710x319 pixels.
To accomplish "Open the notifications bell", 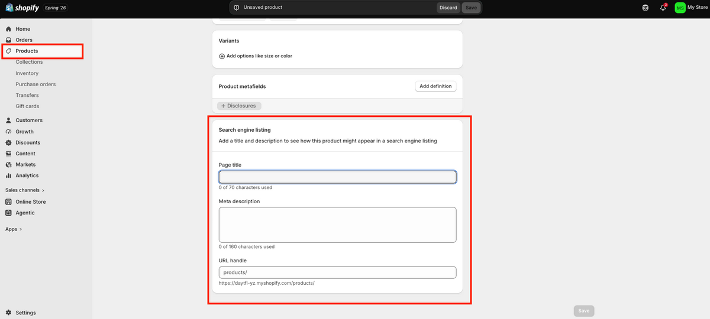I will (x=663, y=8).
